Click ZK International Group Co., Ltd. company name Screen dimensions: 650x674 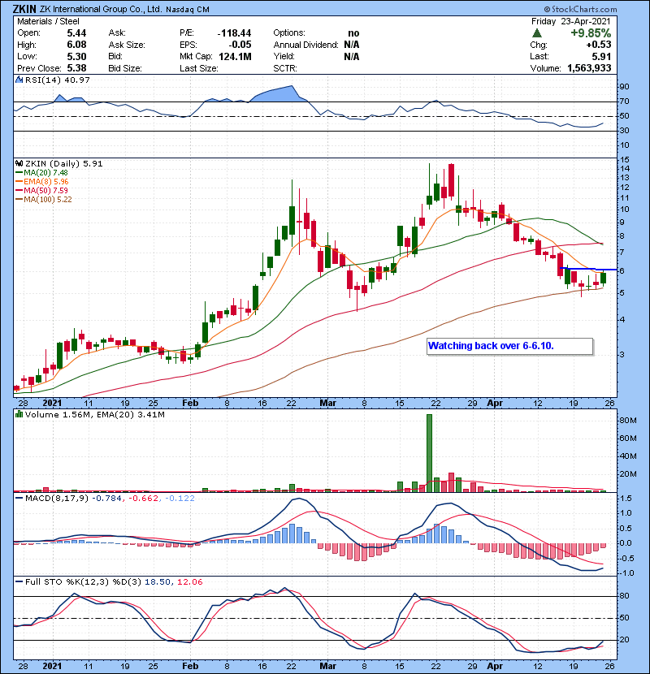[x=101, y=9]
